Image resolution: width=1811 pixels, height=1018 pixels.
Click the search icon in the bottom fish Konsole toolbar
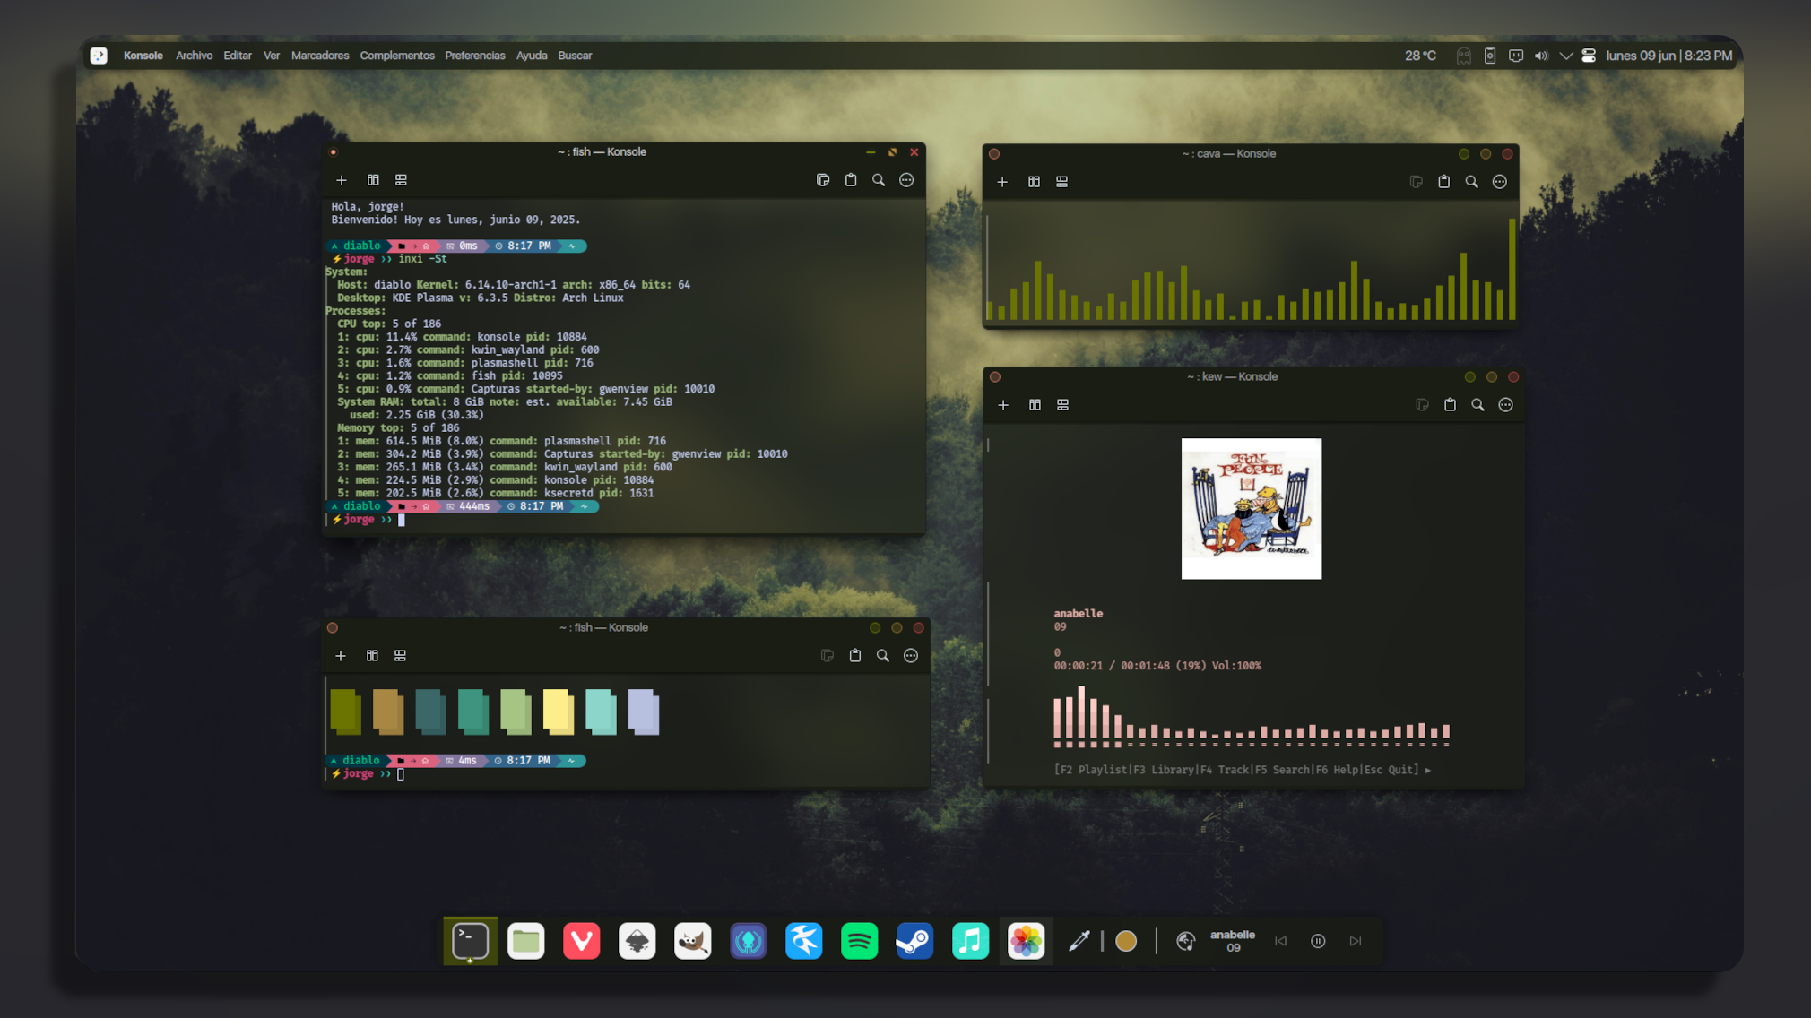point(883,656)
